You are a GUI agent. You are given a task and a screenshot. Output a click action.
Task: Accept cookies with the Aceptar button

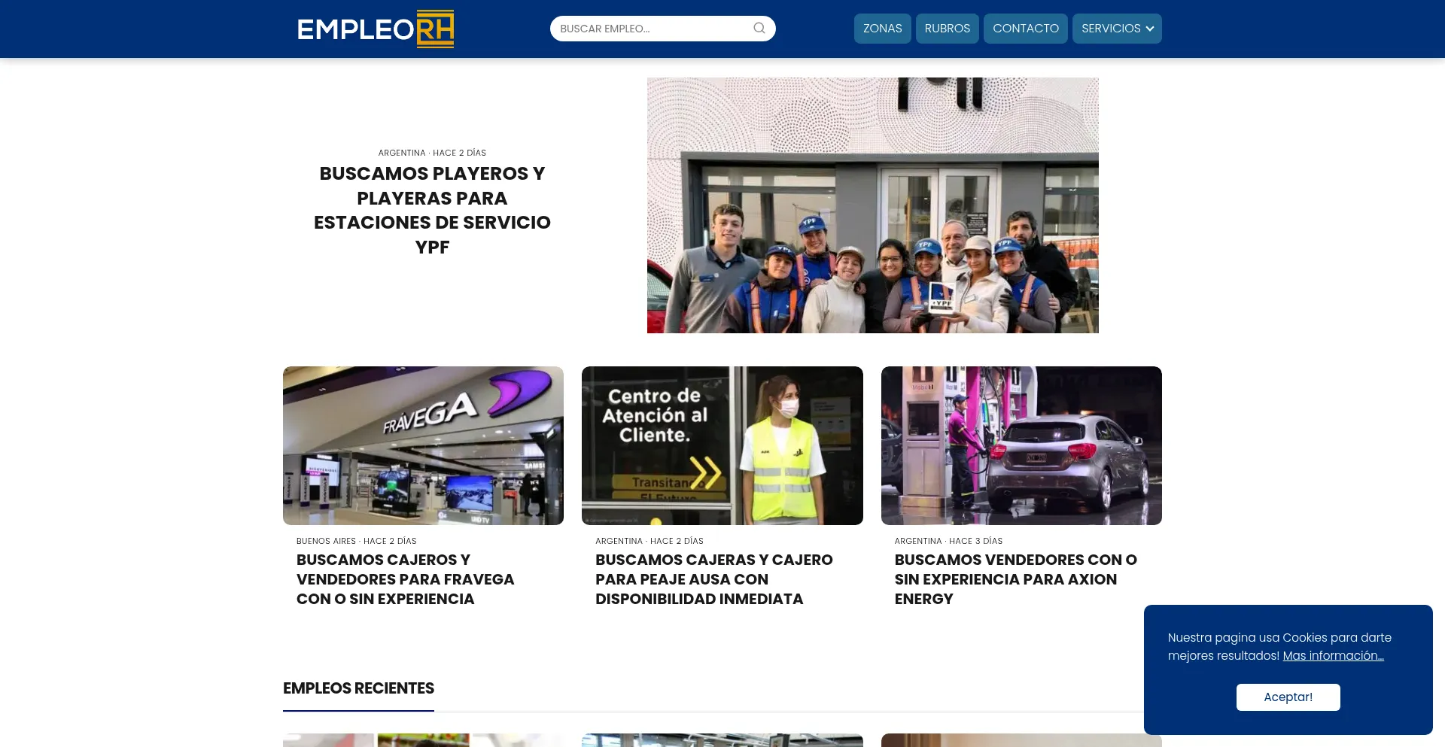tap(1288, 697)
